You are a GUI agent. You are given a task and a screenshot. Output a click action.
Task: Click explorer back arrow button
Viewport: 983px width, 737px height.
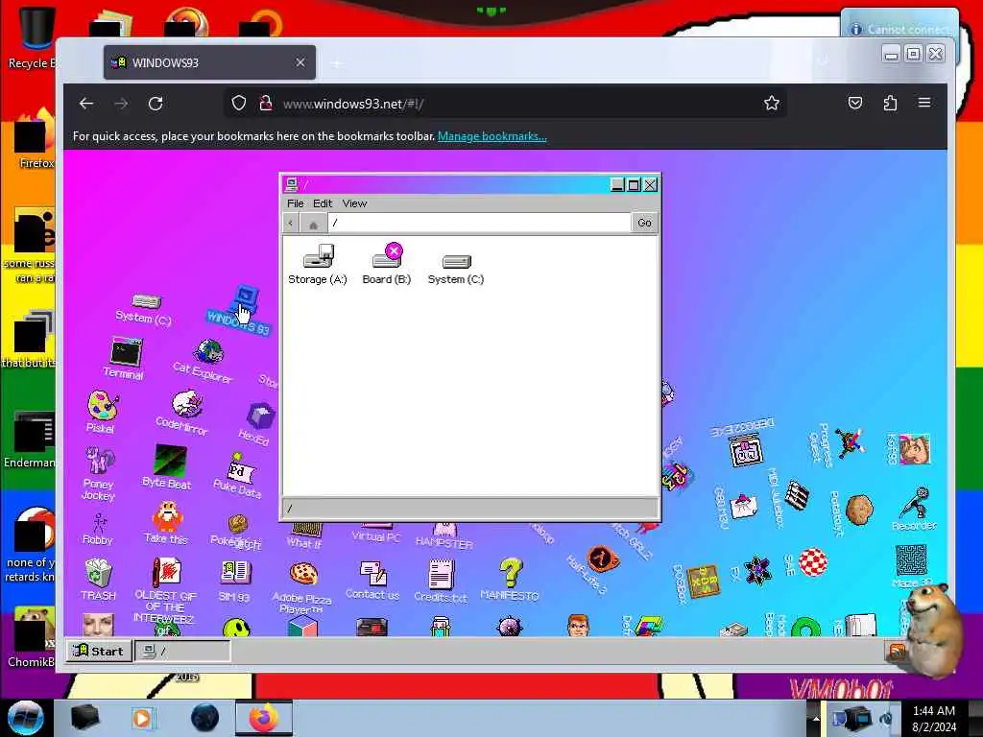click(x=290, y=223)
